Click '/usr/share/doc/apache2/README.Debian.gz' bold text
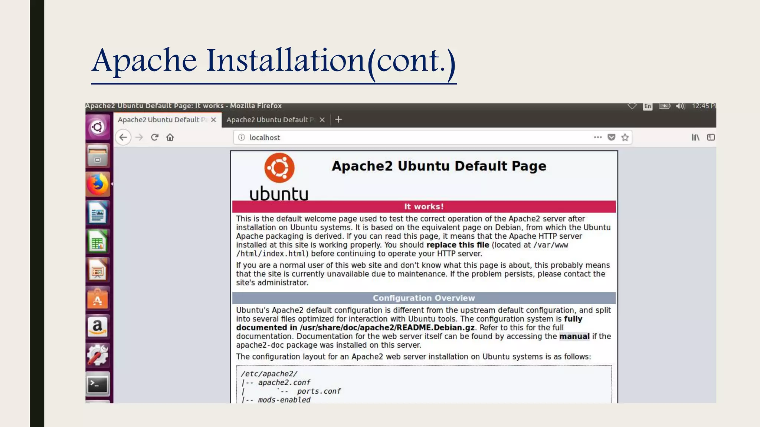760x427 pixels. click(387, 328)
